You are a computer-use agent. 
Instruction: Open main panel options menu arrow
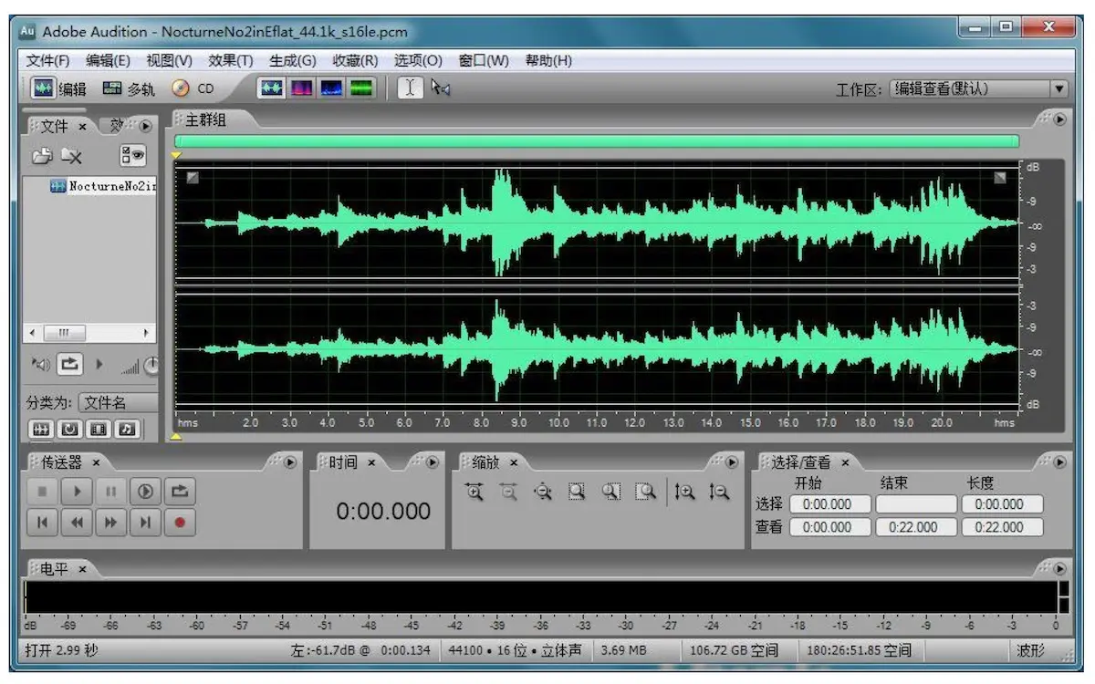pyautogui.click(x=1059, y=119)
